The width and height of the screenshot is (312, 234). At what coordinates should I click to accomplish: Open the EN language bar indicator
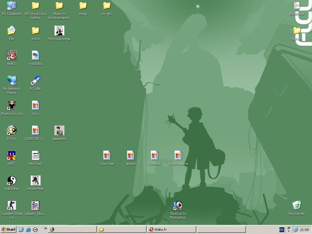(x=282, y=230)
